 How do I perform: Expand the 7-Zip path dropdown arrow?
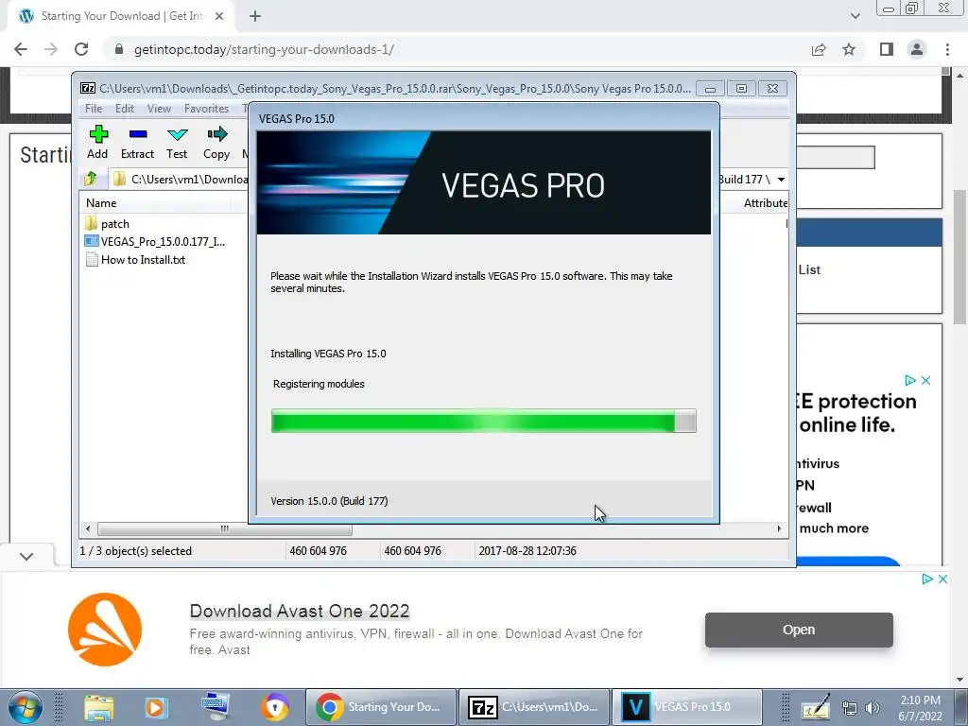click(781, 180)
